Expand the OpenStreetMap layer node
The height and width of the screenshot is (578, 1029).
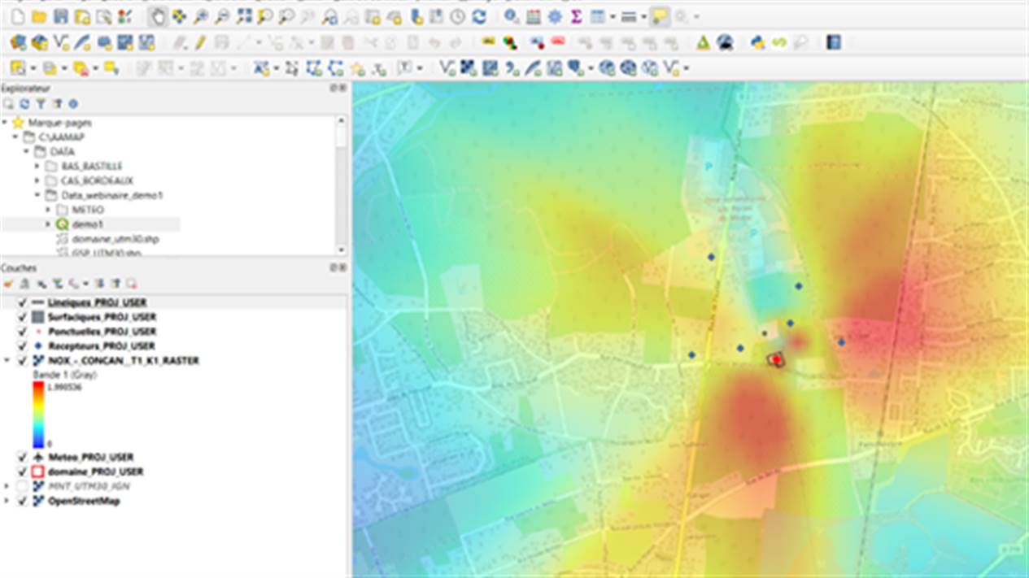click(x=7, y=501)
